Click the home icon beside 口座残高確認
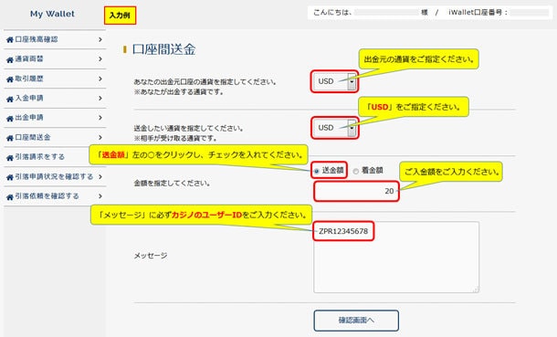Screen dimensions: 557x337 click(10, 40)
